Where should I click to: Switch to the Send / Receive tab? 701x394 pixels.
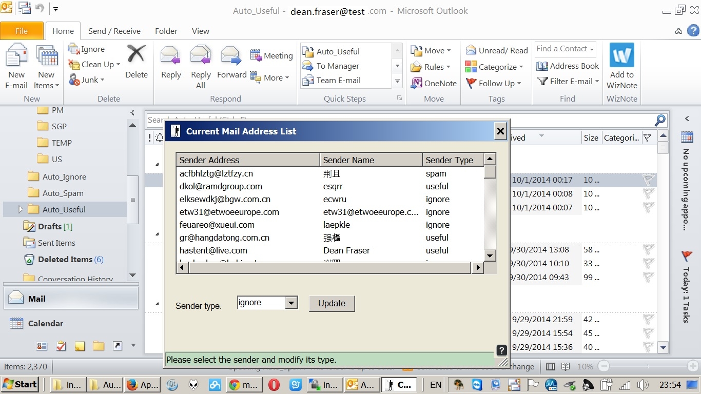pos(114,31)
